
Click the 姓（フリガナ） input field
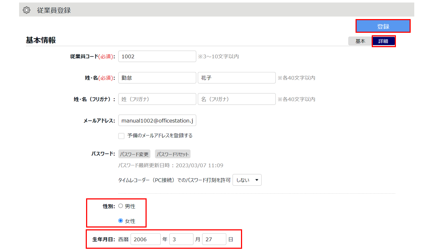157,99
